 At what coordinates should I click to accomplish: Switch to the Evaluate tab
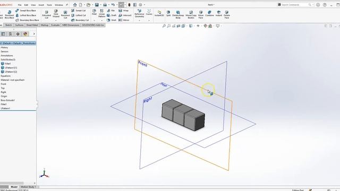point(55,25)
